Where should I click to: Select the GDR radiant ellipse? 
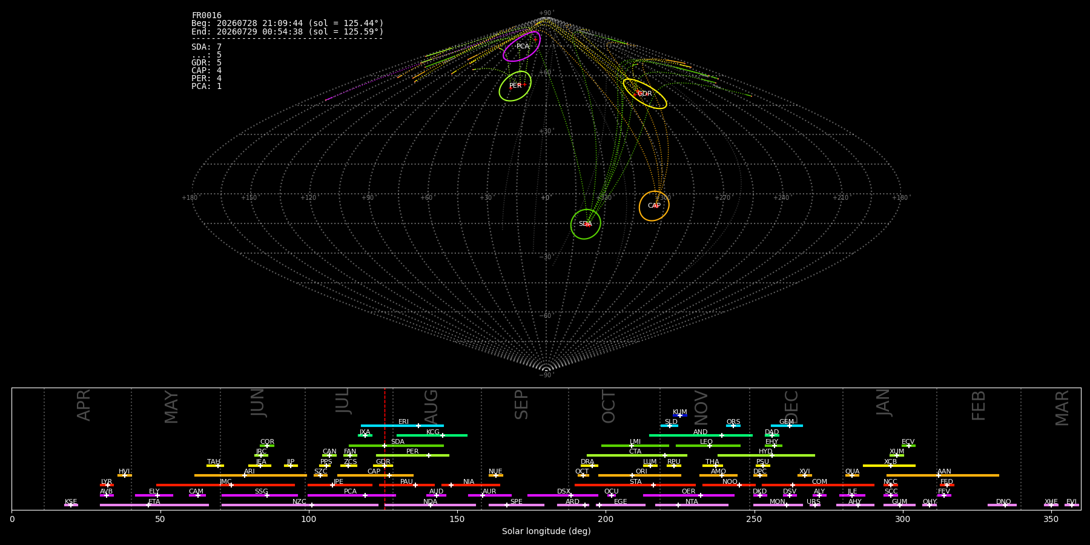[645, 94]
